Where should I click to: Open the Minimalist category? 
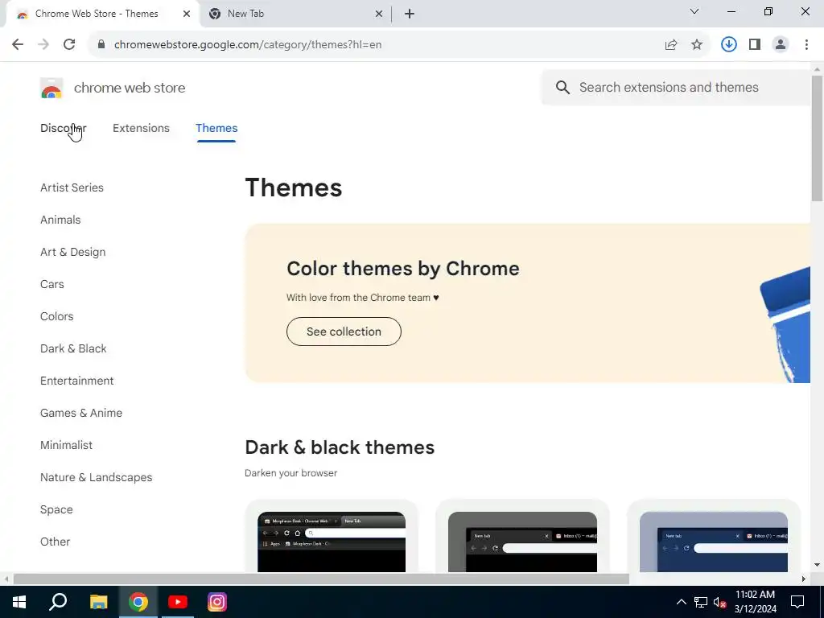[x=66, y=445]
